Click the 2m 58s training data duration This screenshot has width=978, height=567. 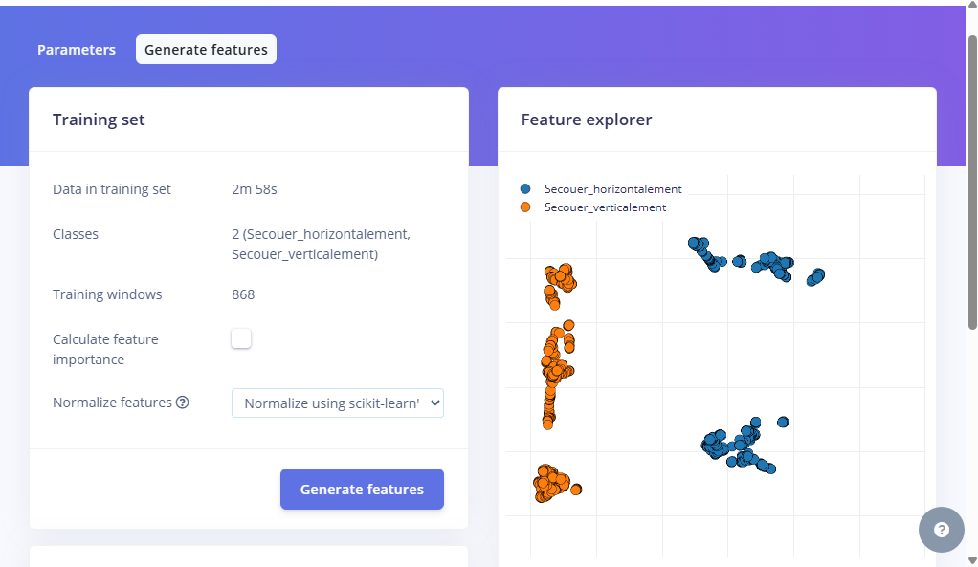[x=255, y=189]
